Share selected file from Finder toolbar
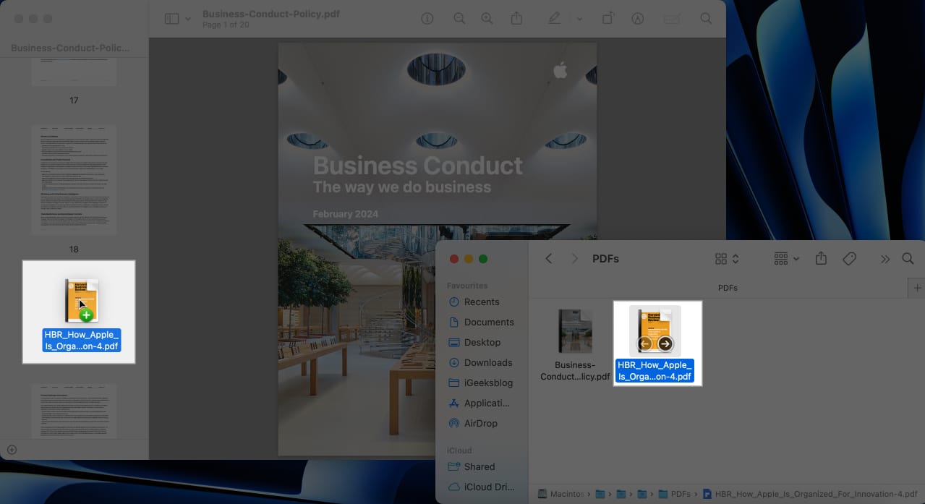Image resolution: width=925 pixels, height=504 pixels. coord(821,259)
